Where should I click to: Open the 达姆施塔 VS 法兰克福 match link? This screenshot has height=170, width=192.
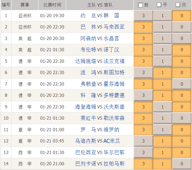(100, 61)
